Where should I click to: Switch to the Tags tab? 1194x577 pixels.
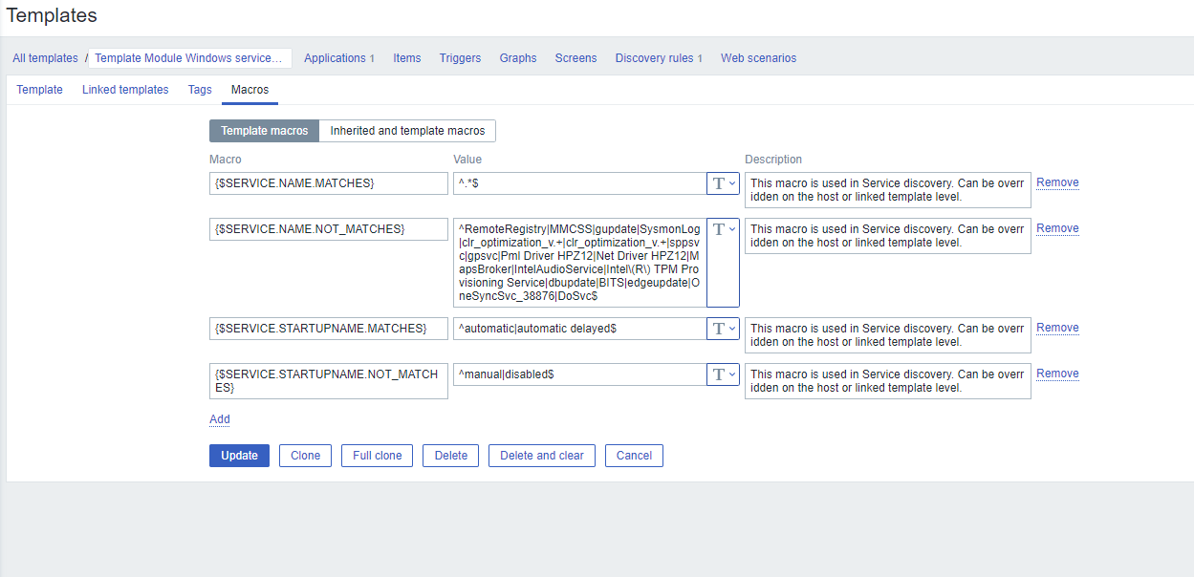pos(200,90)
